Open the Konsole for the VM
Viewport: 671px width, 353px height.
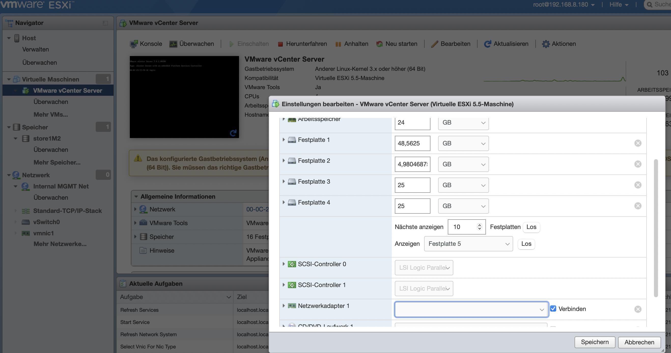pos(134,44)
